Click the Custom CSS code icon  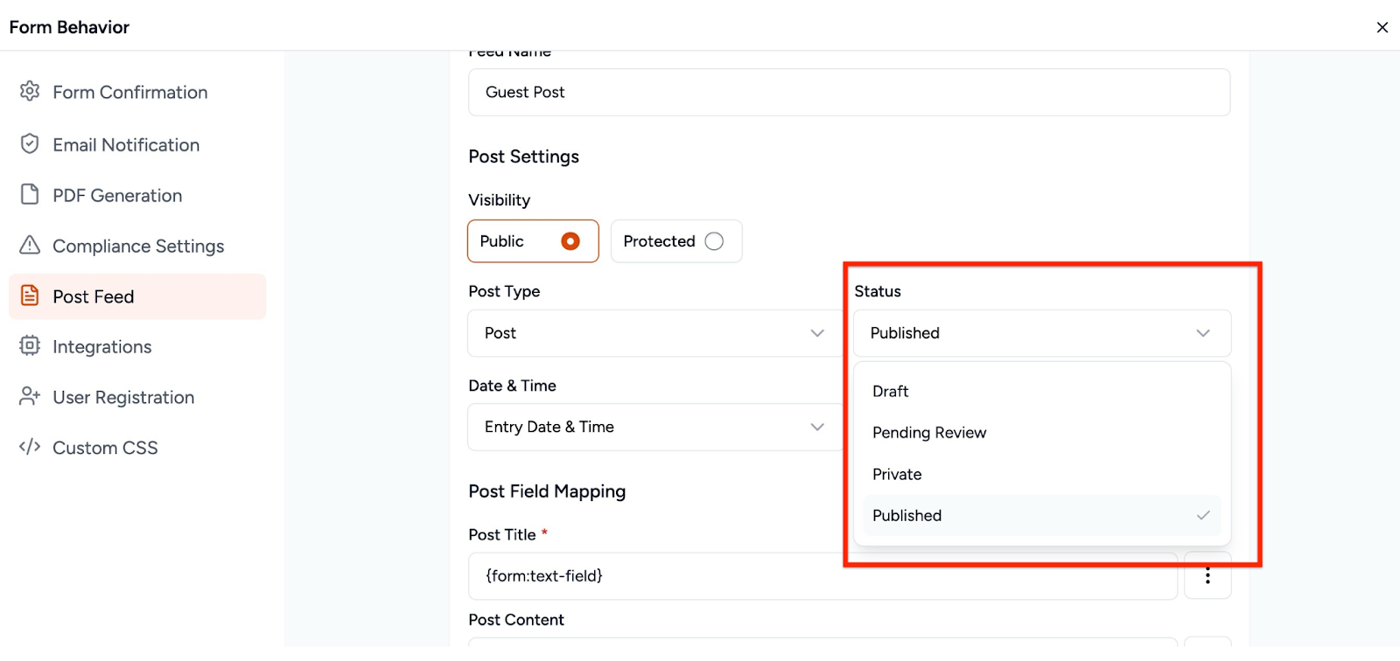pyautogui.click(x=30, y=448)
